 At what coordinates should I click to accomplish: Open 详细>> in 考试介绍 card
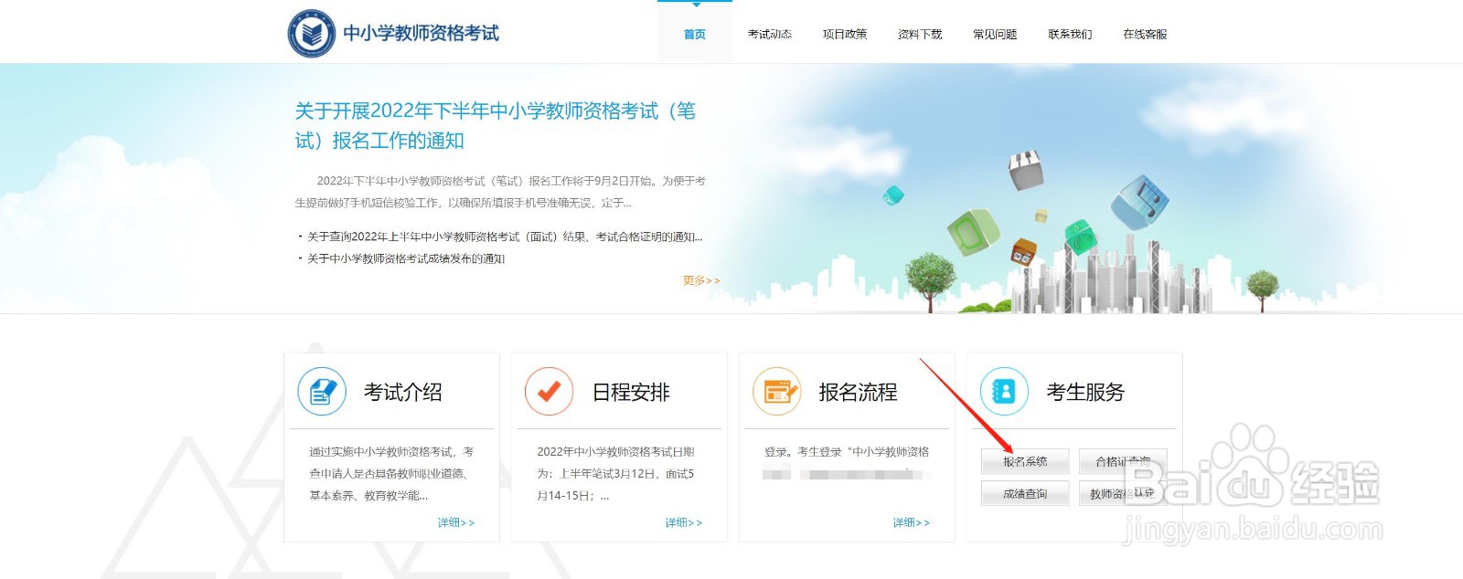pyautogui.click(x=455, y=522)
